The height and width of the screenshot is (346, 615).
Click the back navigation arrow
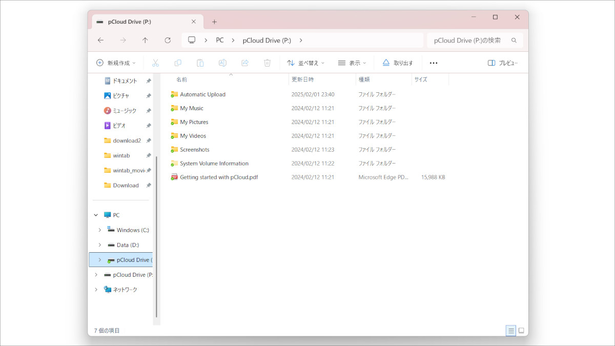click(x=100, y=40)
